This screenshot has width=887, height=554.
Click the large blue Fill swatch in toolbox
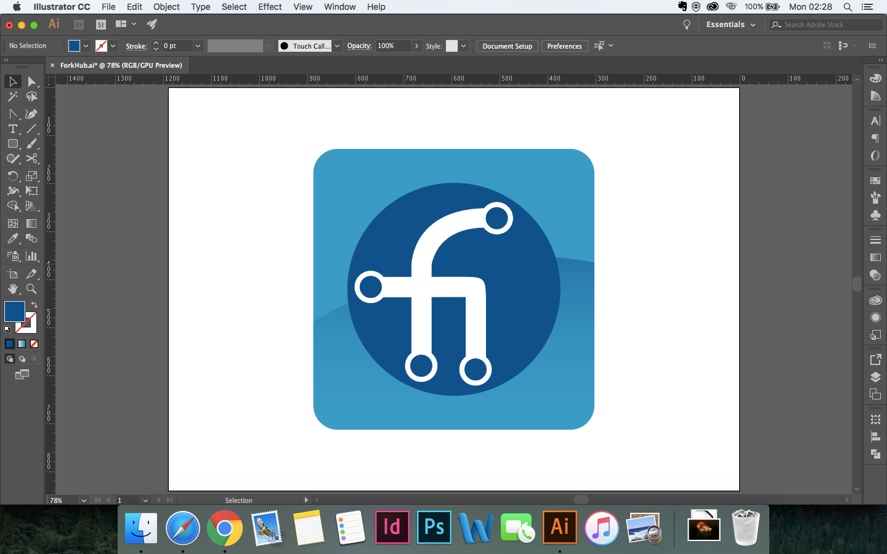coord(15,311)
